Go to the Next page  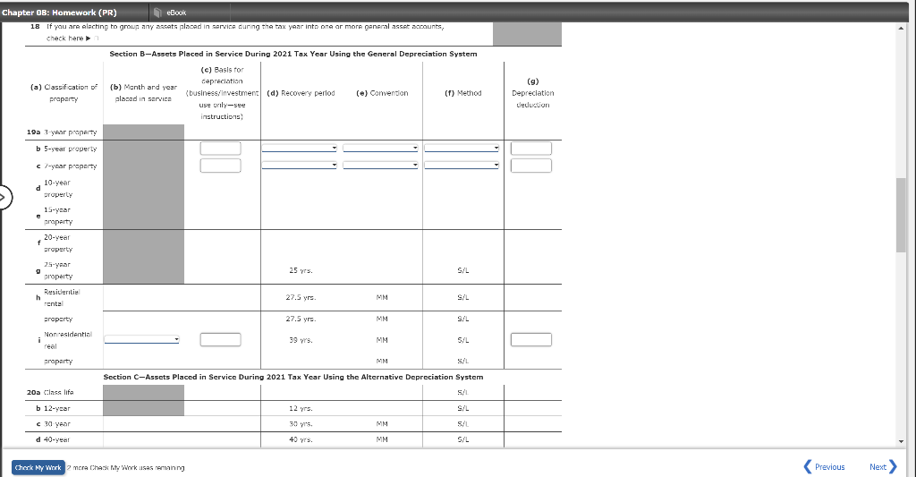883,466
